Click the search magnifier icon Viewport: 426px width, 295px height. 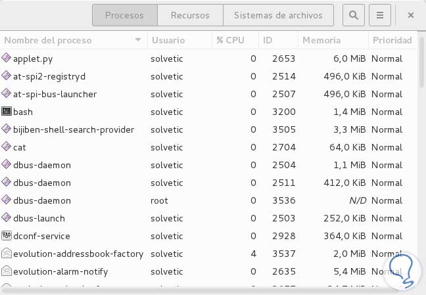click(354, 14)
